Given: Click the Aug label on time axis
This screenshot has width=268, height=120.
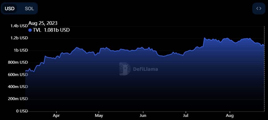Looking at the screenshot, I should (230, 116).
